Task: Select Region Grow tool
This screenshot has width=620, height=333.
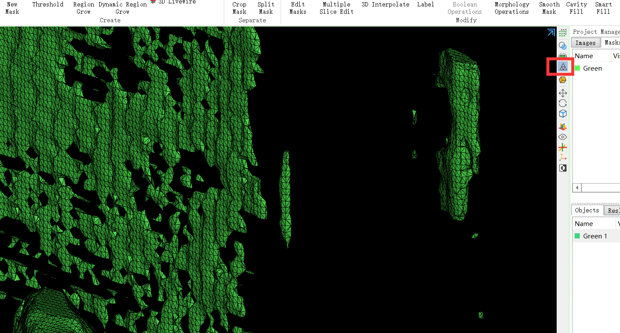Action: (84, 8)
